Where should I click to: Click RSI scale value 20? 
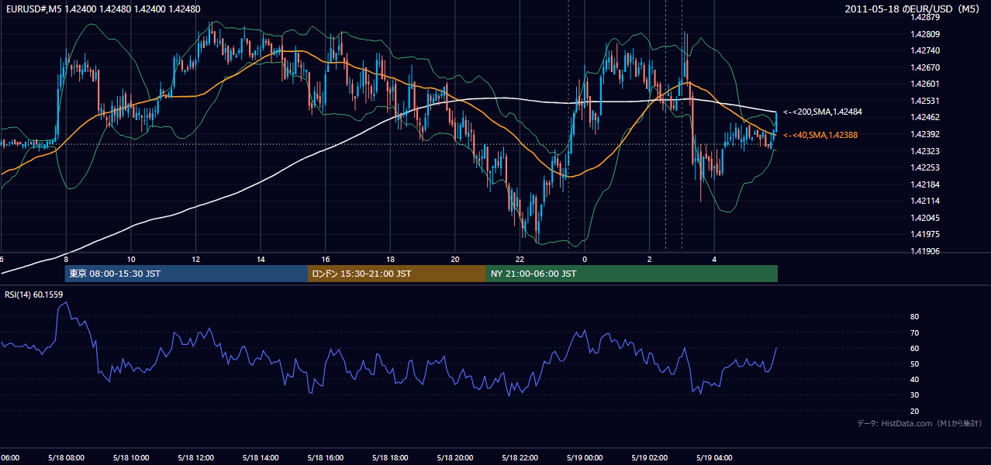[x=915, y=411]
